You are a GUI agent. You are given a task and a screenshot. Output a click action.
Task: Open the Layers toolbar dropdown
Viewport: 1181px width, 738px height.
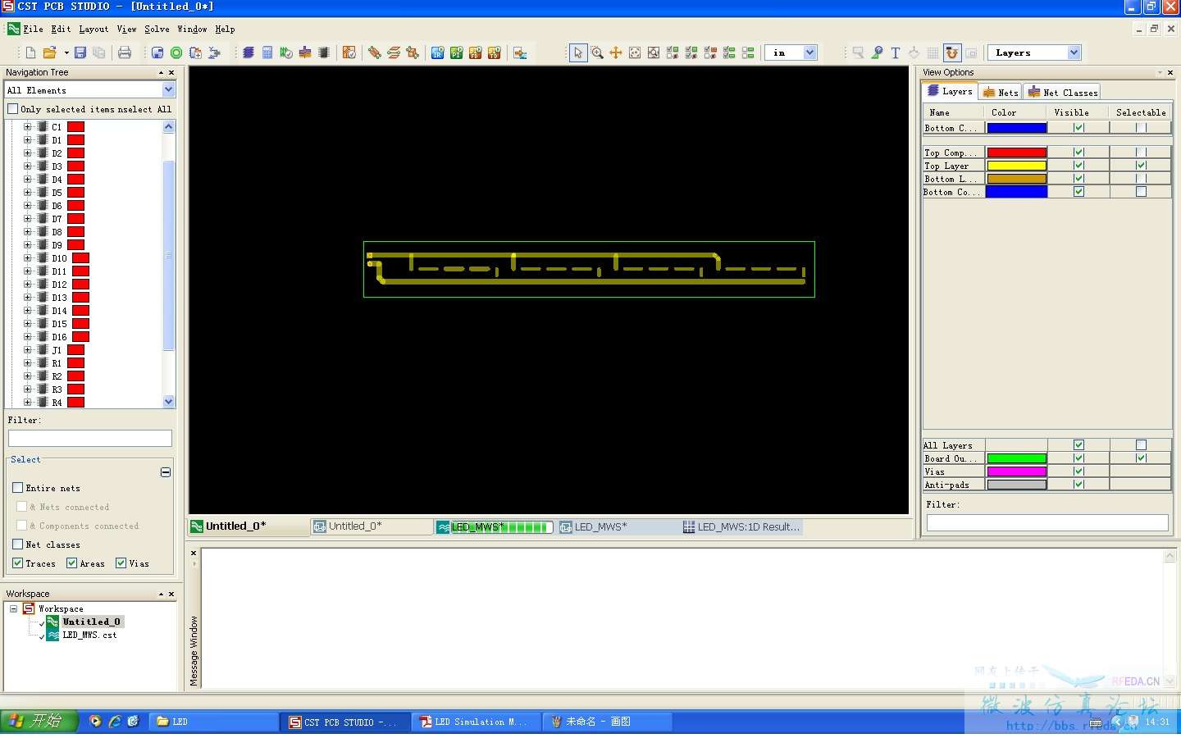(1074, 52)
